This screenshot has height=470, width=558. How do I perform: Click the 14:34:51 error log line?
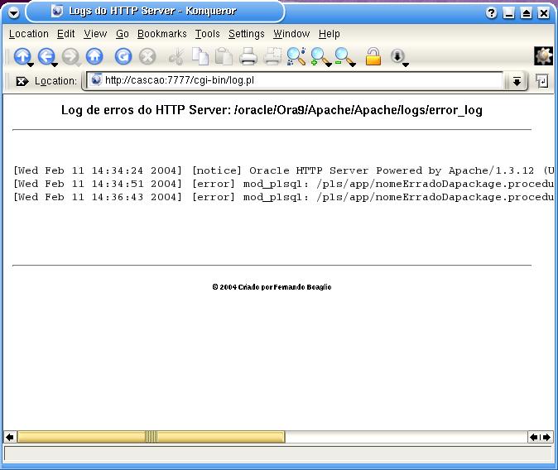[284, 184]
